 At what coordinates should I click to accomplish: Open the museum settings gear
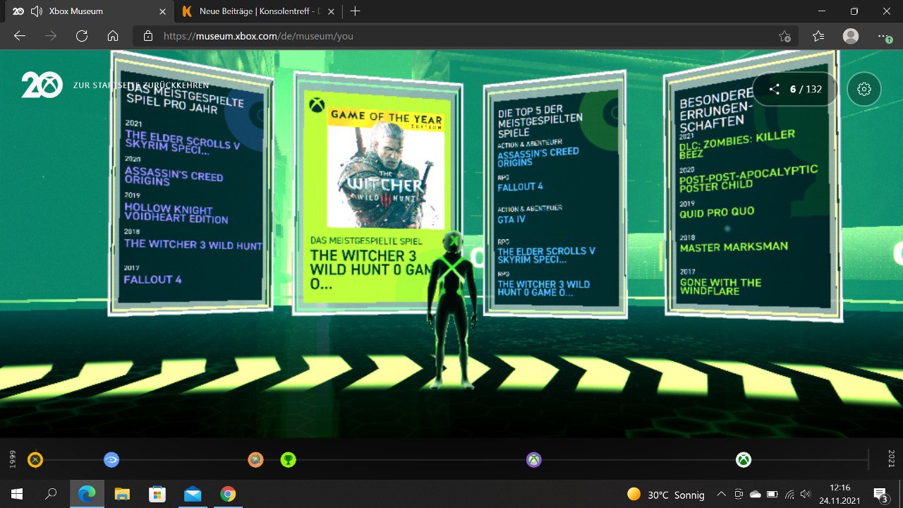[864, 89]
